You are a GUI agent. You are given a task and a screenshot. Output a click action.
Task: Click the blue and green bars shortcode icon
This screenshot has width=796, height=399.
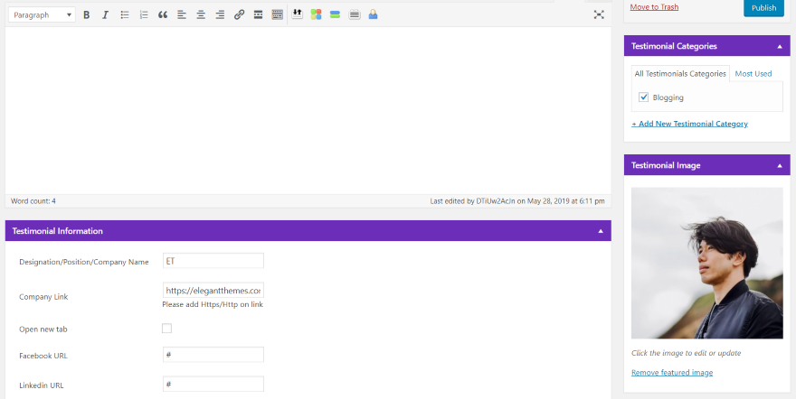(335, 14)
